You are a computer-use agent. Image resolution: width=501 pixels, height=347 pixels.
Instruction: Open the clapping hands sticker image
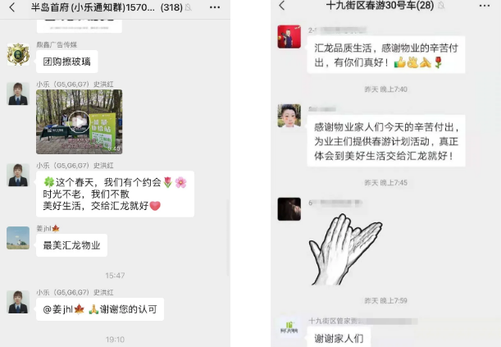(x=346, y=249)
